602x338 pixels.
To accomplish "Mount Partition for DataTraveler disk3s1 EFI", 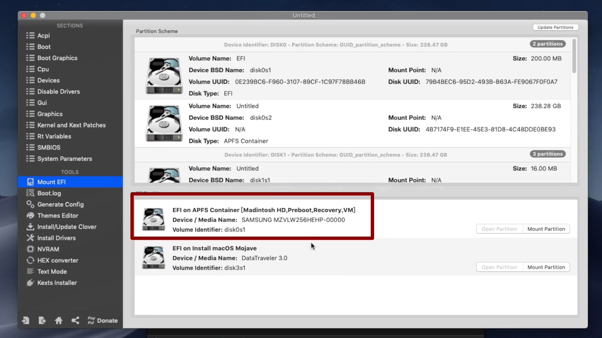I will [x=546, y=267].
